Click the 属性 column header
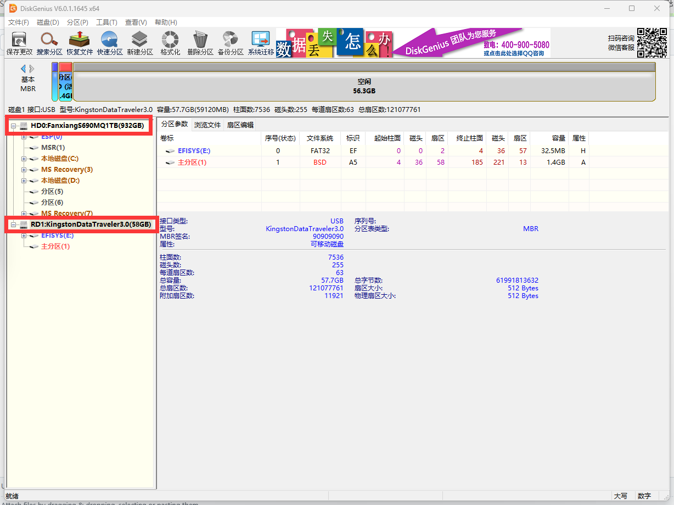674x505 pixels. tap(579, 138)
